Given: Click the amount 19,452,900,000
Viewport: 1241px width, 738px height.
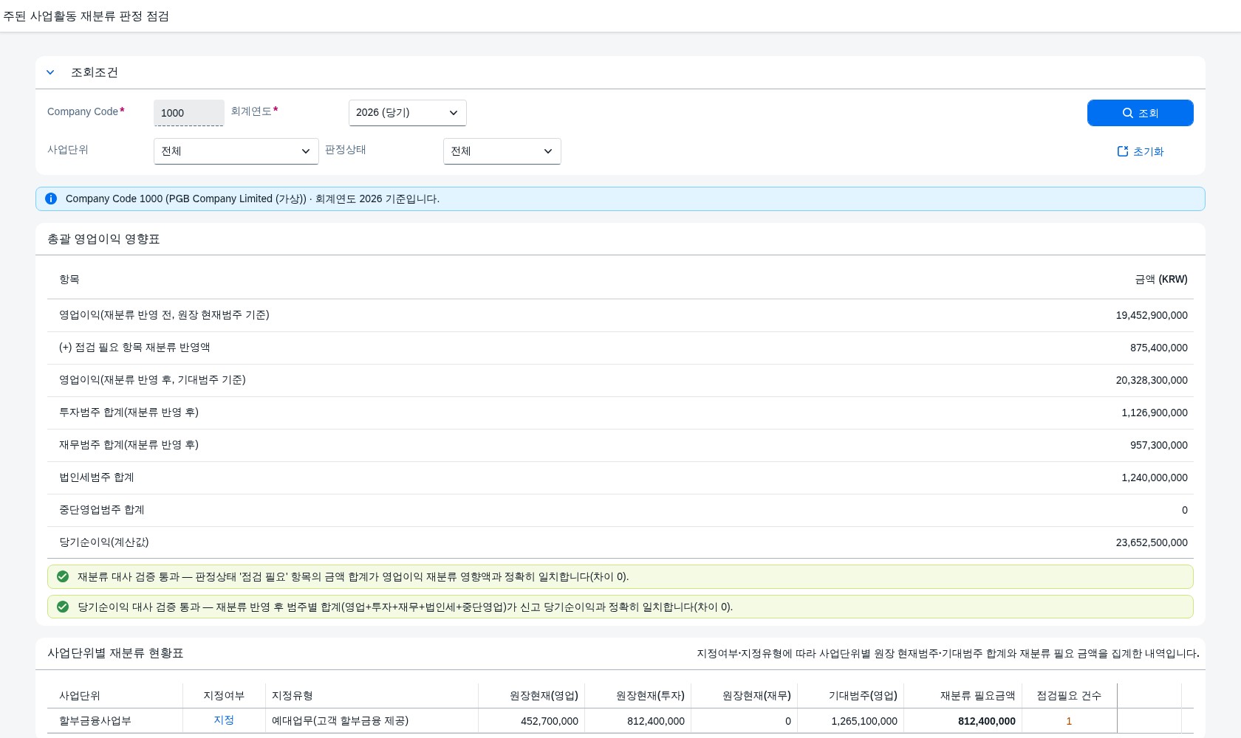Looking at the screenshot, I should [x=1152, y=315].
